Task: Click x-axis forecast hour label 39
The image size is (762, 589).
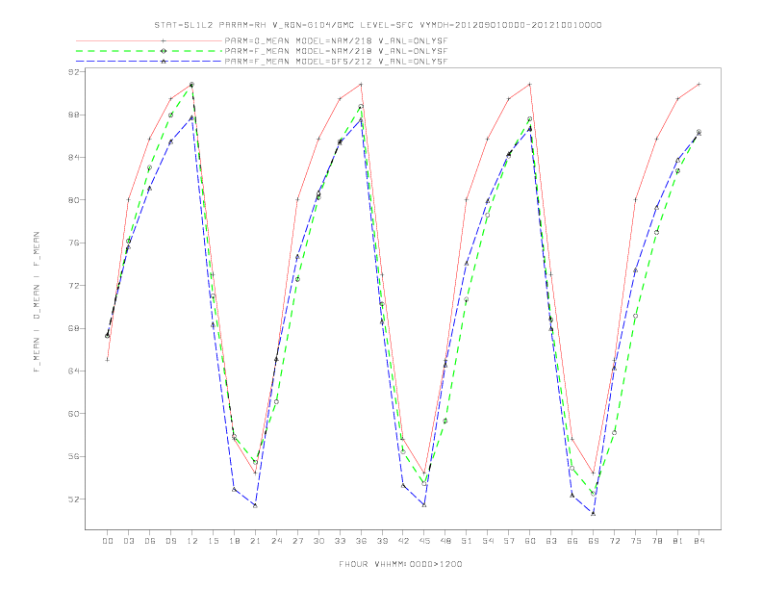Action: [382, 541]
